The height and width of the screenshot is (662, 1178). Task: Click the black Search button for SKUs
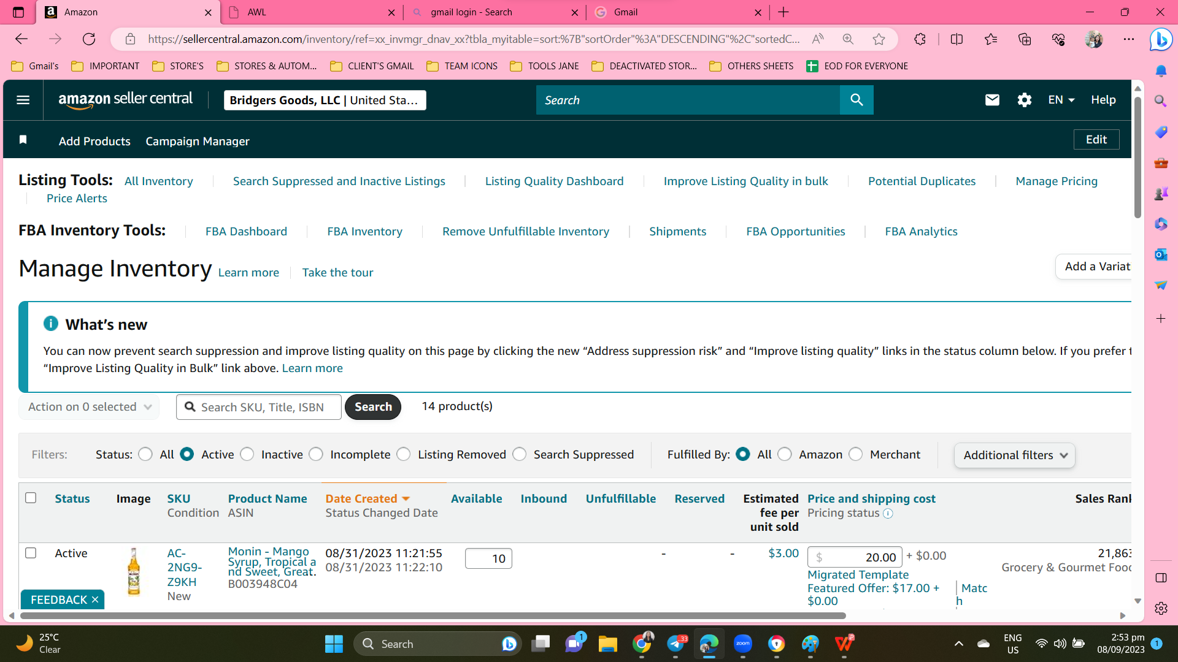click(x=373, y=407)
